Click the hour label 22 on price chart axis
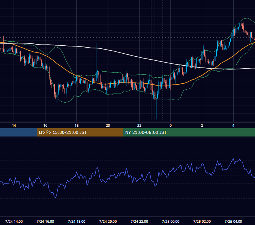Viewport: 255px width, 225px height. (139, 126)
